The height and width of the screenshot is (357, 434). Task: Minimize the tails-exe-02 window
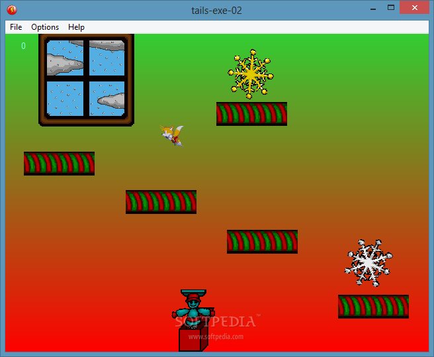(x=373, y=9)
